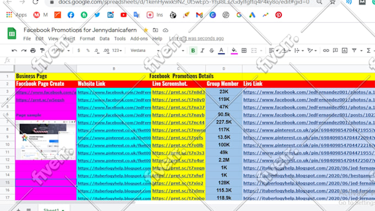Open fill color picker
Screen dimensions: 375x211
[234, 51]
